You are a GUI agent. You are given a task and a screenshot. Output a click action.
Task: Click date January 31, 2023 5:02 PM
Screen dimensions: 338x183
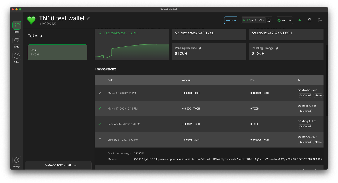(x=123, y=140)
